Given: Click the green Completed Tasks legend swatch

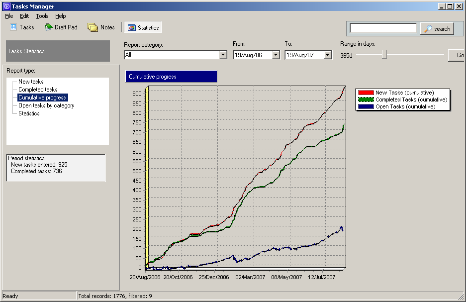Looking at the screenshot, I should (366, 100).
